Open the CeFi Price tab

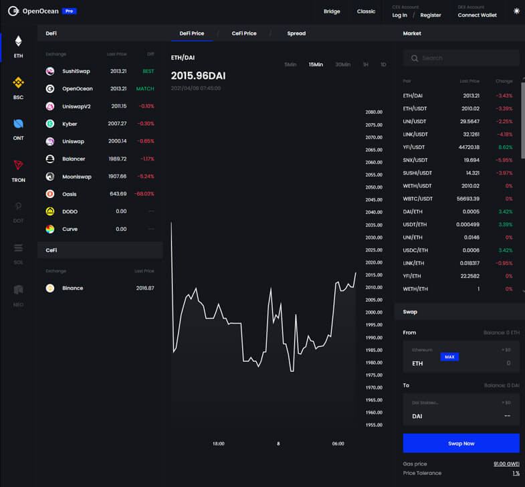pyautogui.click(x=244, y=33)
